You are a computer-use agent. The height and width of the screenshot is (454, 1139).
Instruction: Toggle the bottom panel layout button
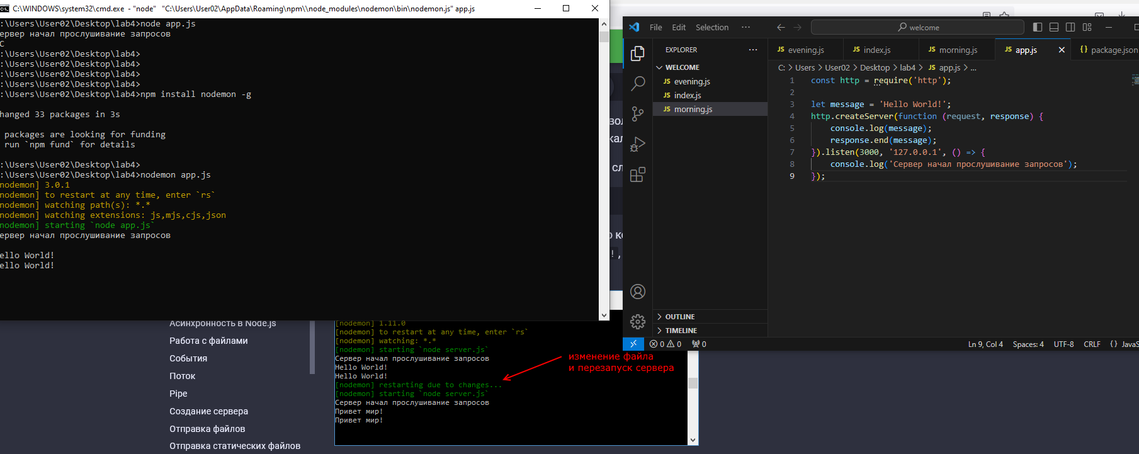pos(1054,27)
